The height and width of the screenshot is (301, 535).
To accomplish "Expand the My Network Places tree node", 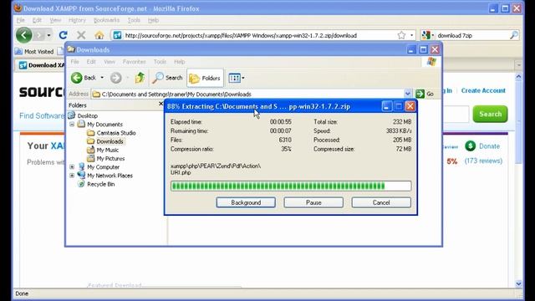I will 72,176.
